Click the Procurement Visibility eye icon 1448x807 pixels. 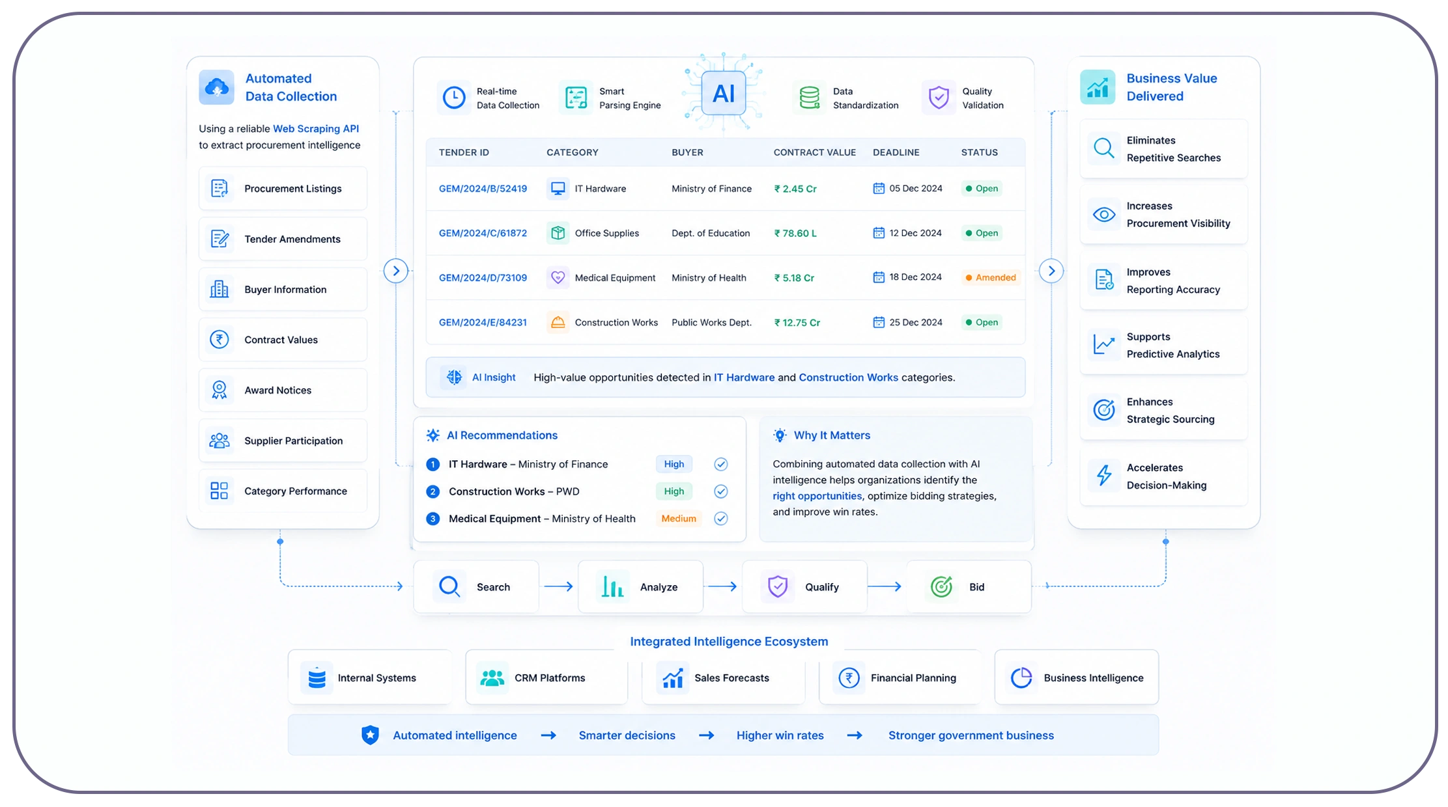tap(1104, 214)
